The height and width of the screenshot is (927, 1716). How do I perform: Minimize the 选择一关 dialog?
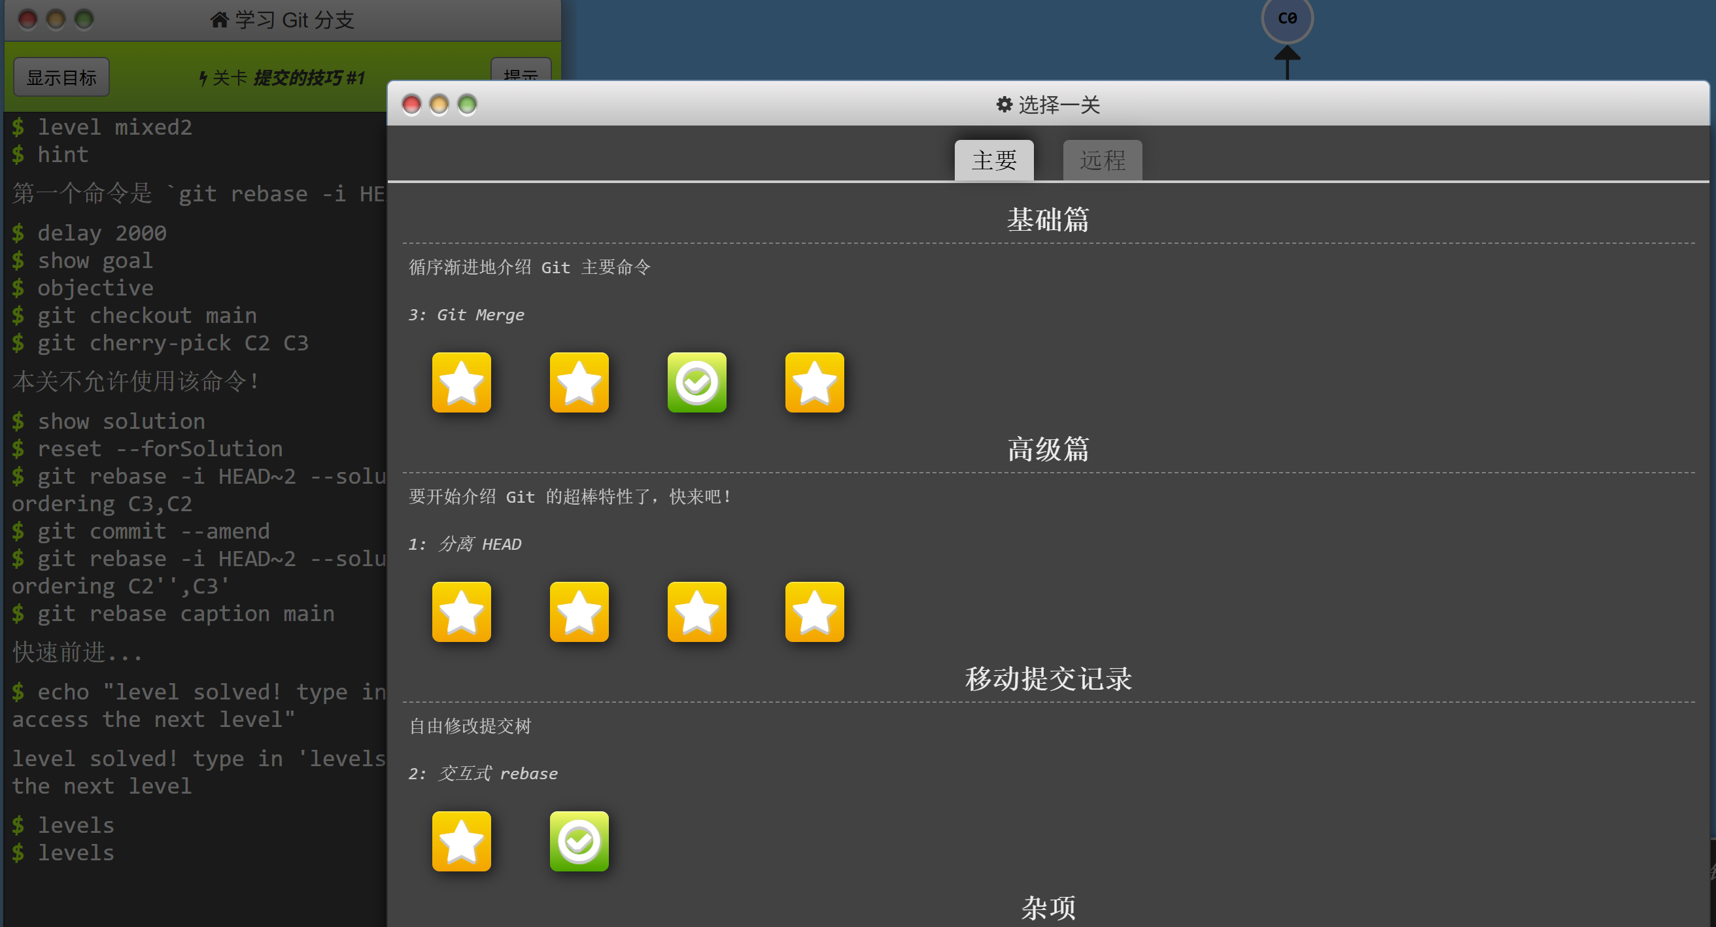439,105
